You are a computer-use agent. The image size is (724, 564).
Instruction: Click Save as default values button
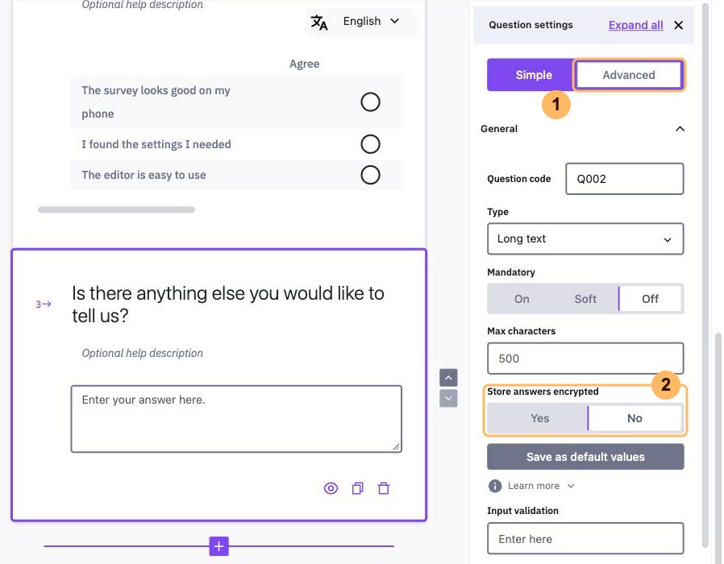[585, 457]
